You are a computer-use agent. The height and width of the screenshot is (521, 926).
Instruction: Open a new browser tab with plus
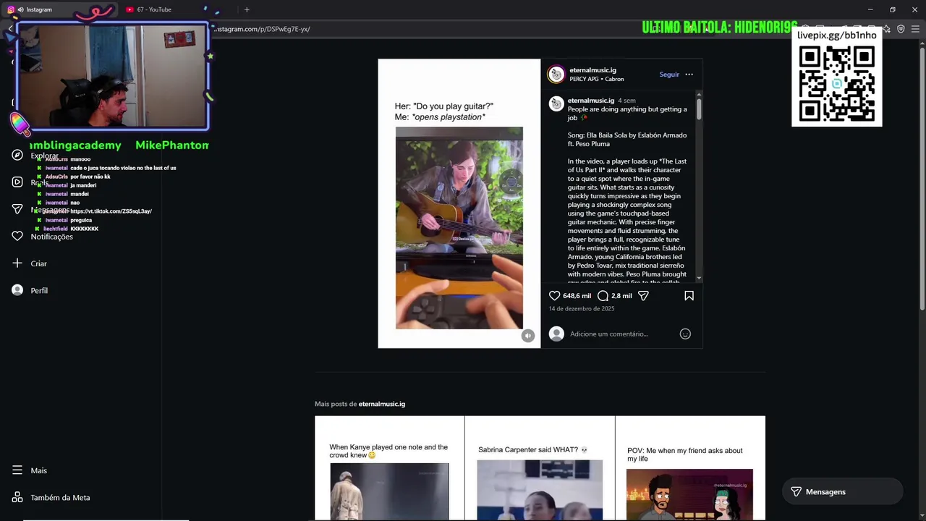click(247, 9)
